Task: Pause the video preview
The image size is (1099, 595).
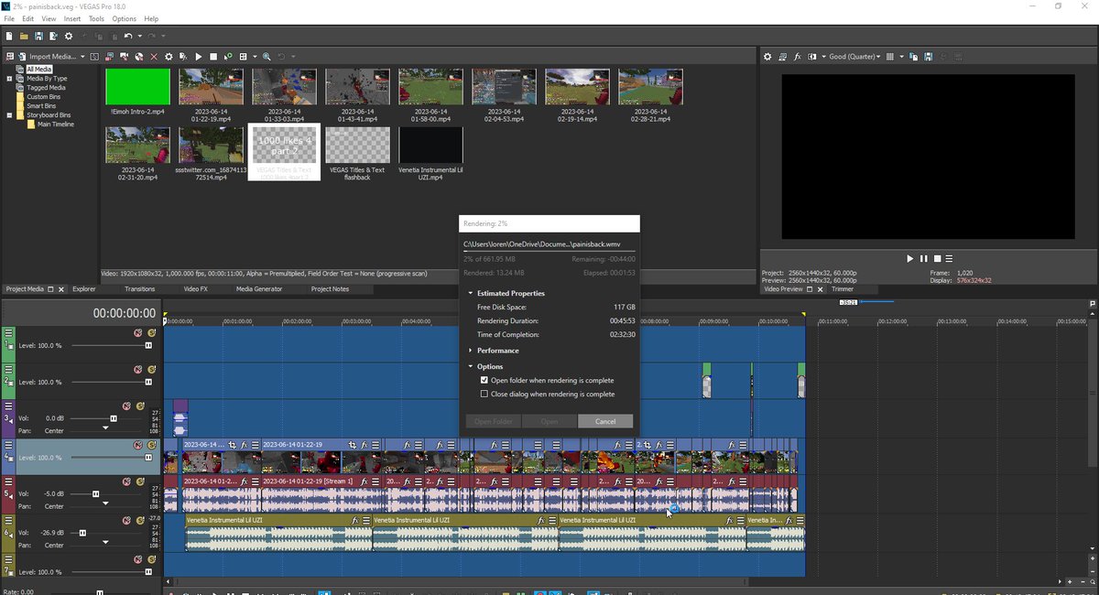Action: coord(923,259)
